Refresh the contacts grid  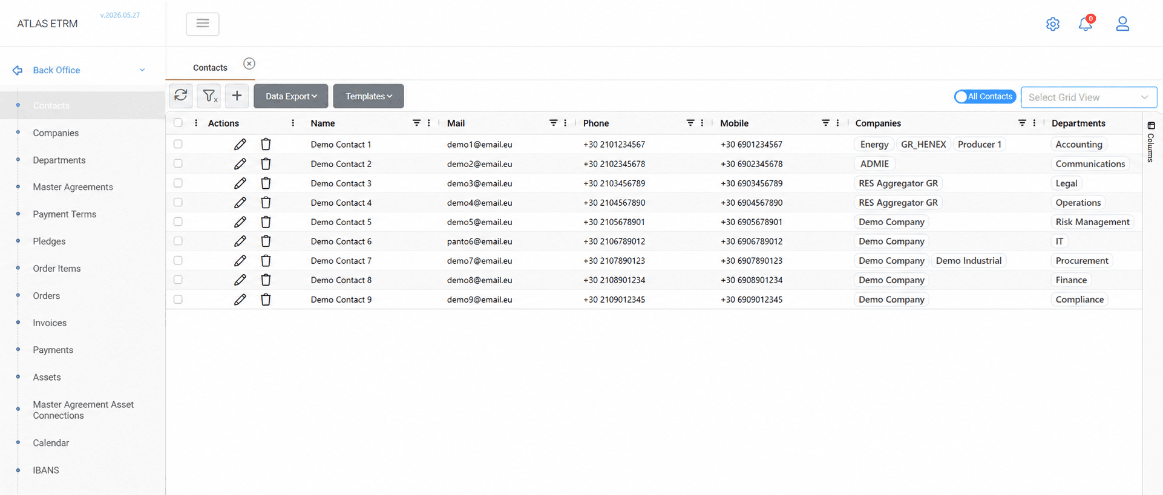click(180, 96)
